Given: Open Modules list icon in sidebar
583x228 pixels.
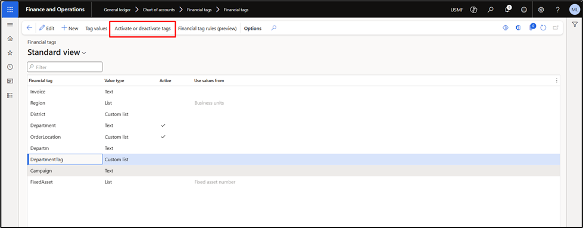Looking at the screenshot, I should point(10,95).
